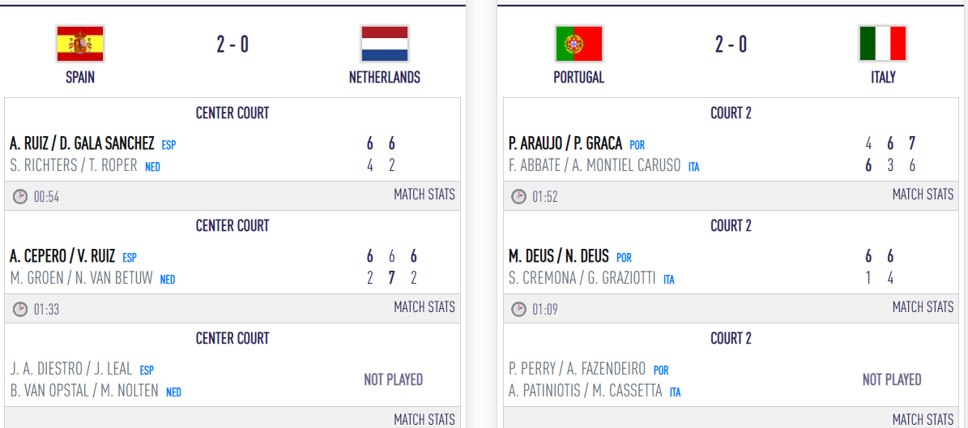Show Match Stats for M. Deus / N. Deus
The height and width of the screenshot is (428, 968).
coord(923,307)
